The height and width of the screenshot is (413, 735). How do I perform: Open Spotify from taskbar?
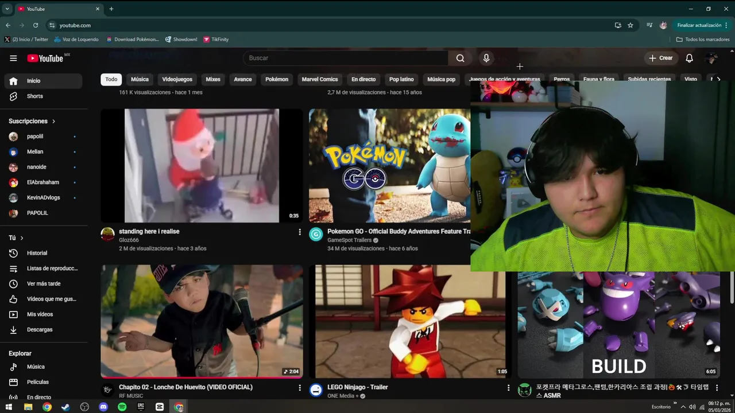click(x=122, y=407)
